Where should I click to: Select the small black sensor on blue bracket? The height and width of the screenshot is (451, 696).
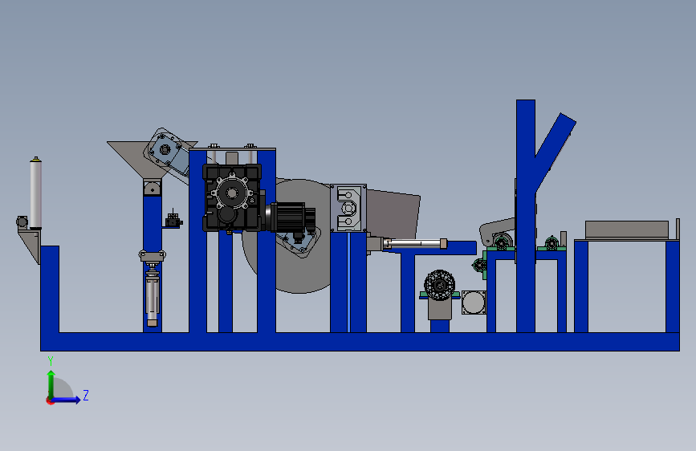click(173, 220)
